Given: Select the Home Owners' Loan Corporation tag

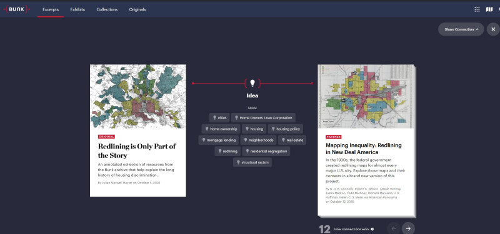Looking at the screenshot, I should 263,118.
